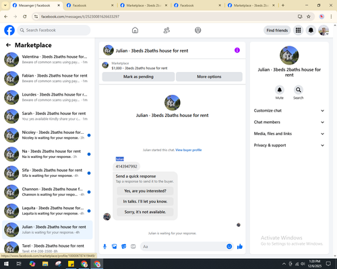This screenshot has width=337, height=269.
Task: Click the Search magnifier in chat panel
Action: (299, 90)
